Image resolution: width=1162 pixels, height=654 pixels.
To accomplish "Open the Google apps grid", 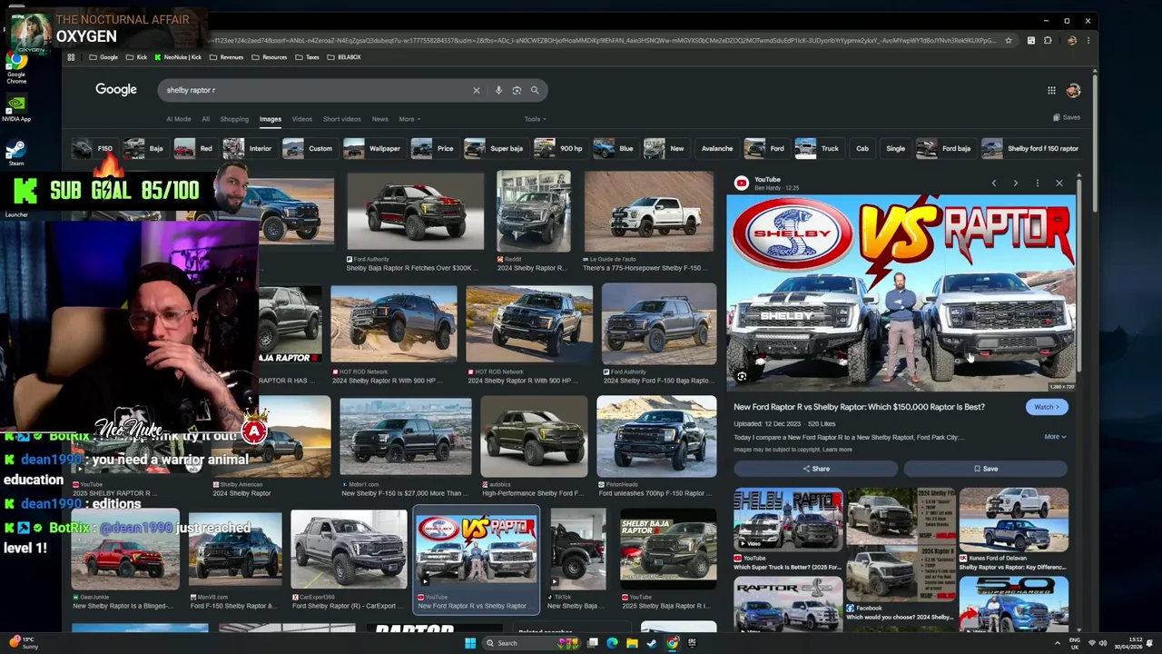I will [1051, 90].
